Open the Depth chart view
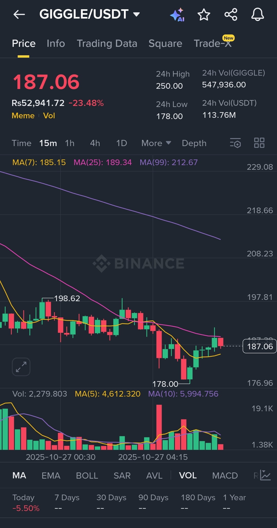Screen dimensions: 277x528 point(194,143)
